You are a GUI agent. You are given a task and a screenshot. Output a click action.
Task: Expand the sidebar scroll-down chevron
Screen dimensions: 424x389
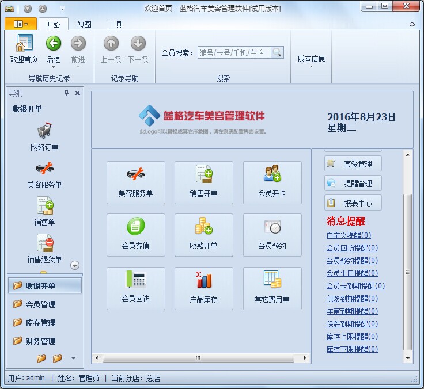74,265
